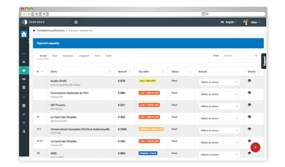
Task: Open the user profile sidebar icon
Action: point(24,131)
